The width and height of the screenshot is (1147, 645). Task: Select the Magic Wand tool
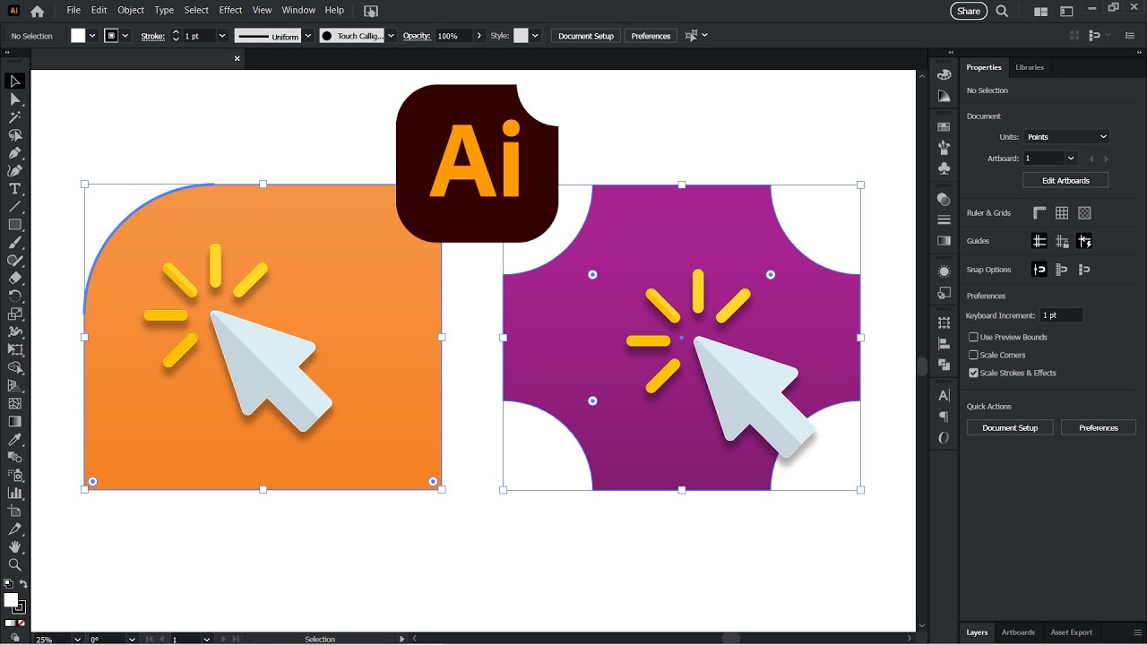15,117
